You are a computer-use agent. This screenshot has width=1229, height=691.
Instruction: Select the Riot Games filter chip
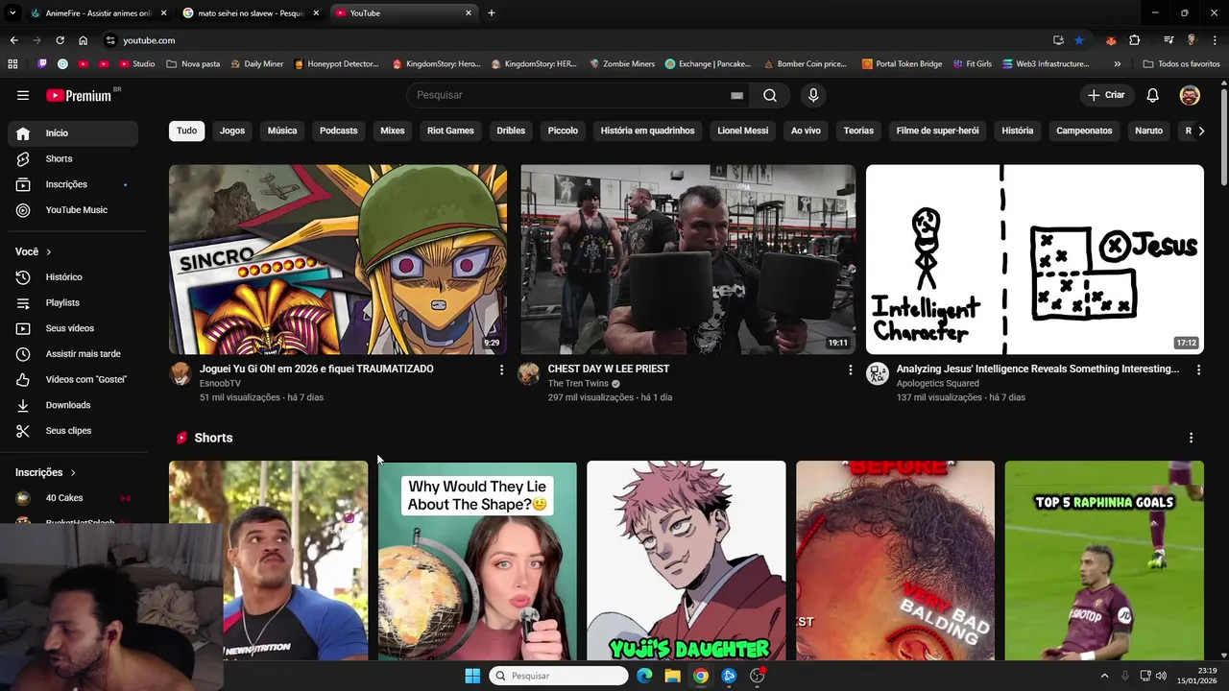(450, 131)
